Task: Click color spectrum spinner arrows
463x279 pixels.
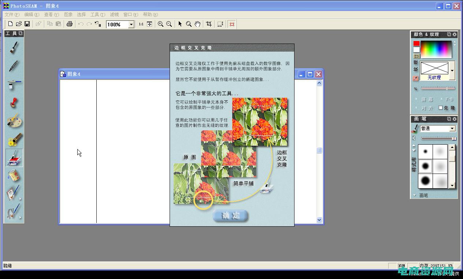Action: click(455, 43)
